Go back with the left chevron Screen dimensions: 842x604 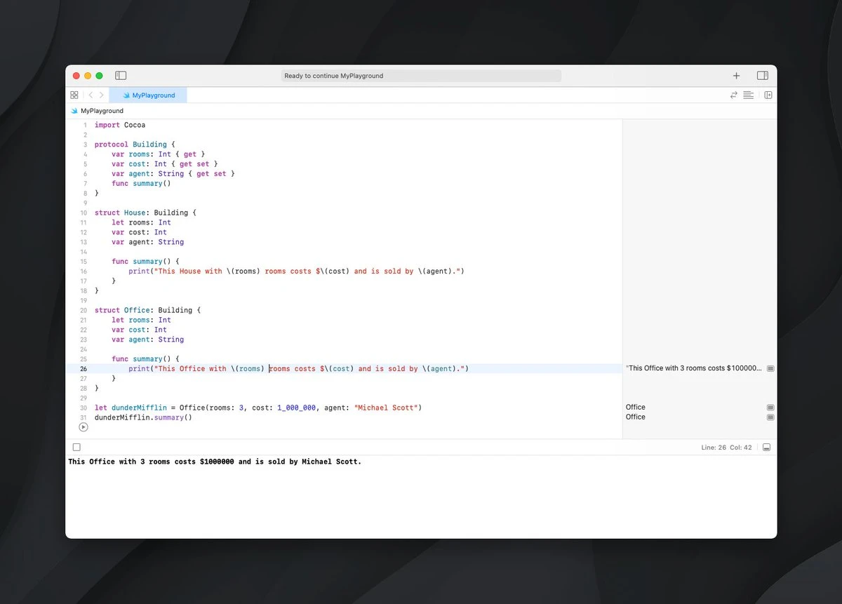point(91,95)
